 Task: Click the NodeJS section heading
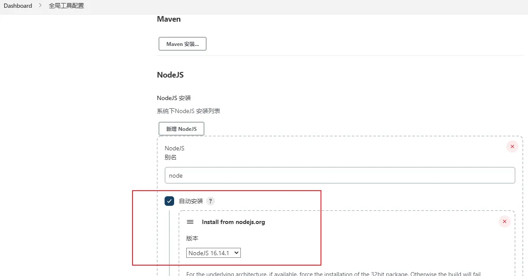point(170,75)
